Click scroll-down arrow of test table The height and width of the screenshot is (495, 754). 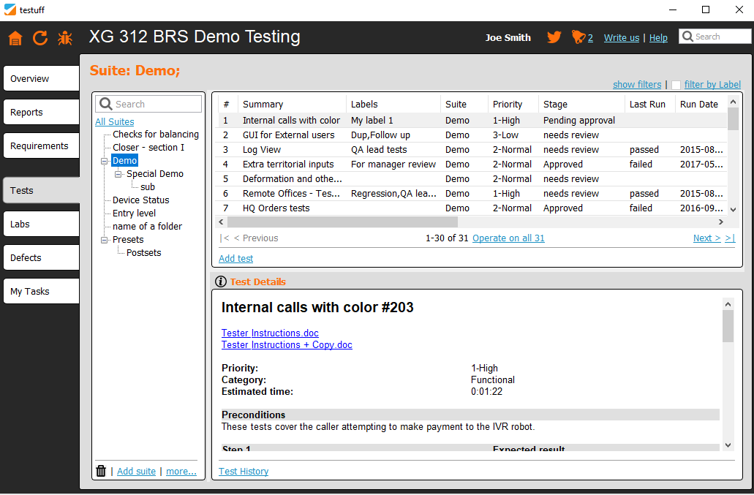tap(733, 209)
